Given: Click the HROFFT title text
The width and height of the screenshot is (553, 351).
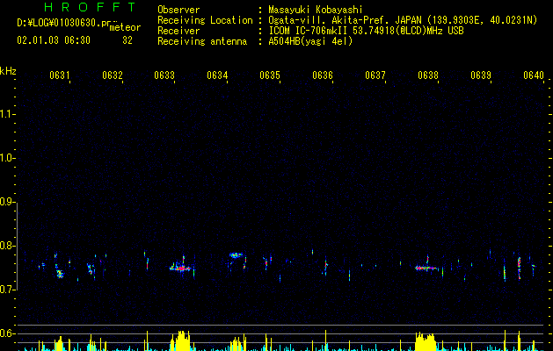Looking at the screenshot, I should click(x=90, y=7).
